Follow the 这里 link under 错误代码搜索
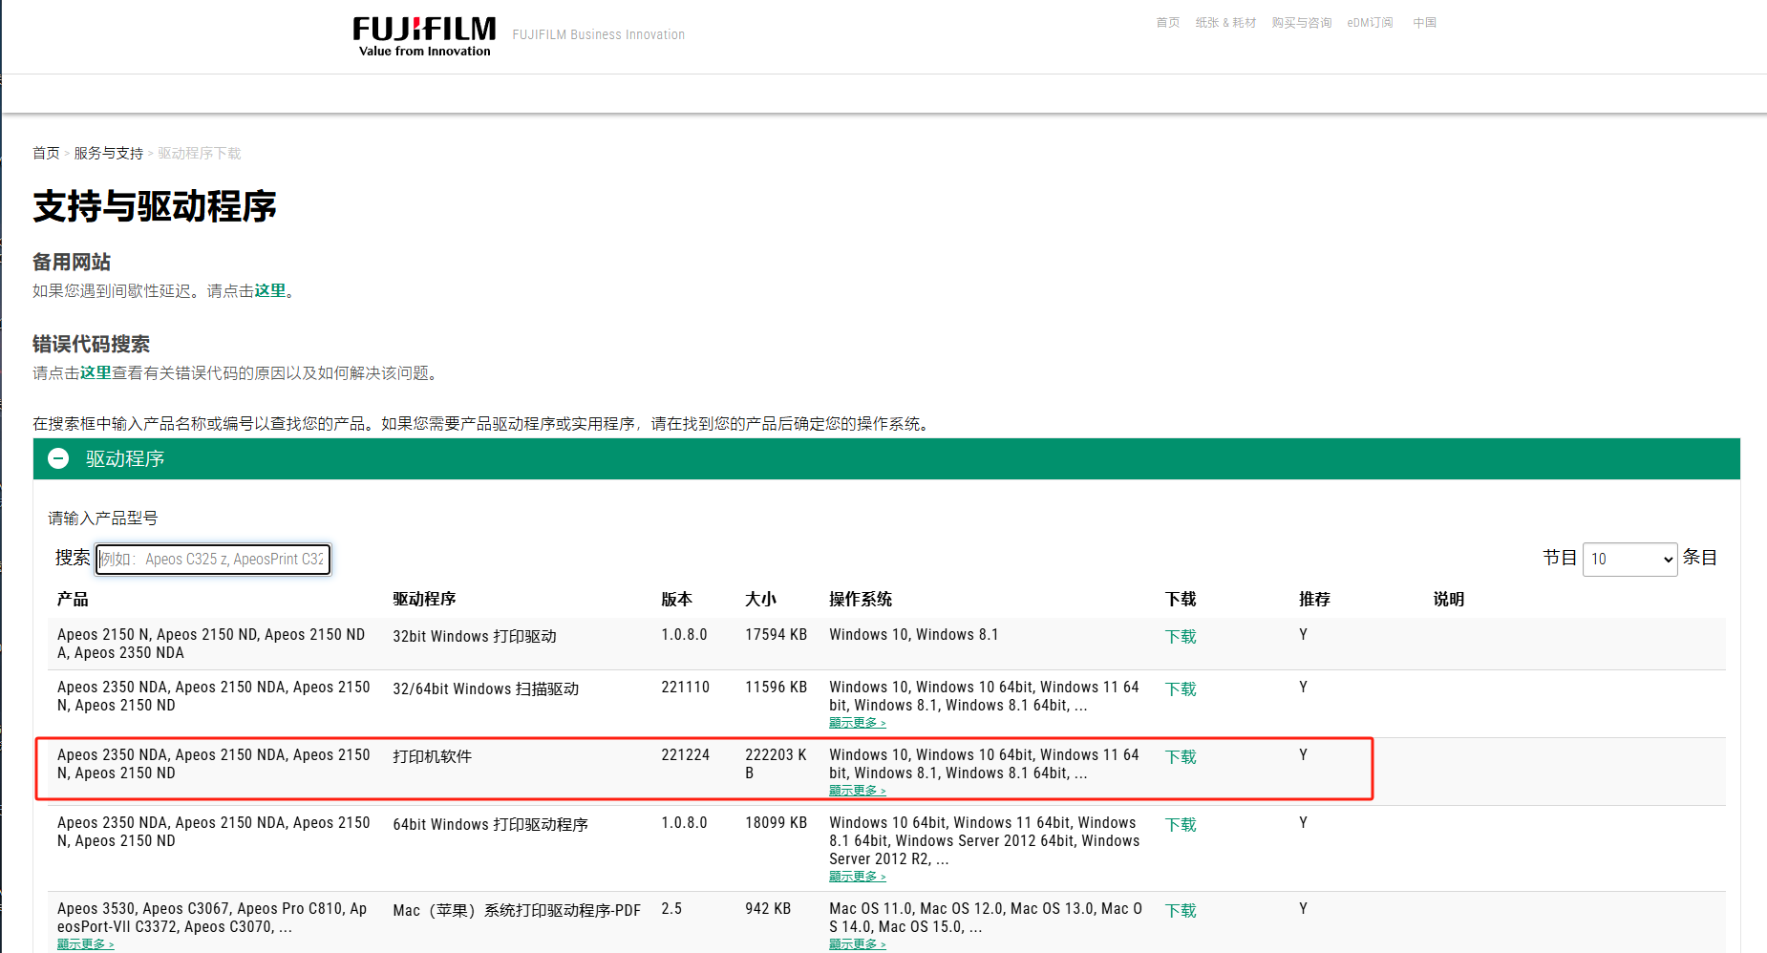Viewport: 1767px width, 953px height. click(x=96, y=372)
